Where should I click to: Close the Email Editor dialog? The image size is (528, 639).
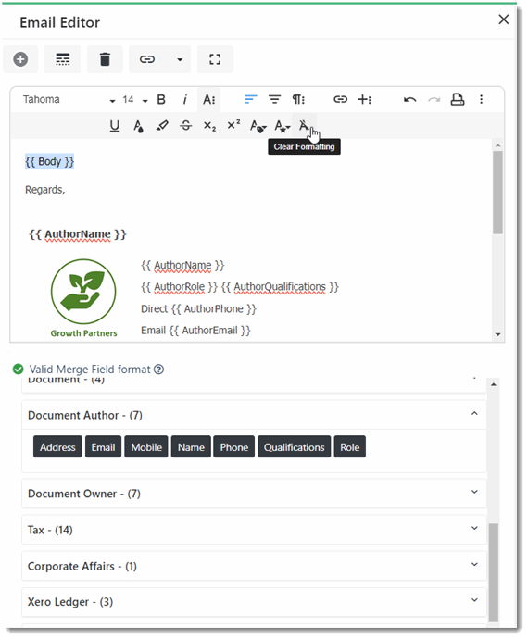(x=504, y=19)
